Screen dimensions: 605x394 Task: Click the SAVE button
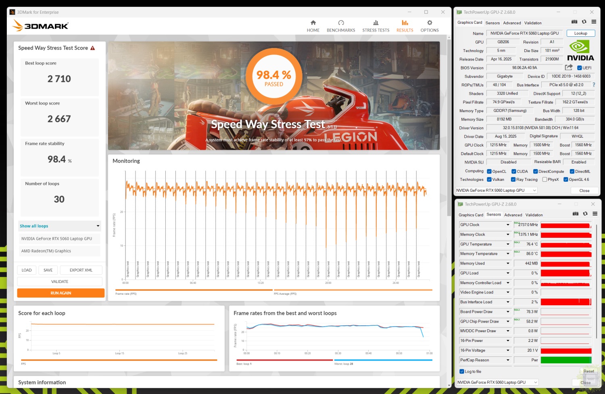48,270
